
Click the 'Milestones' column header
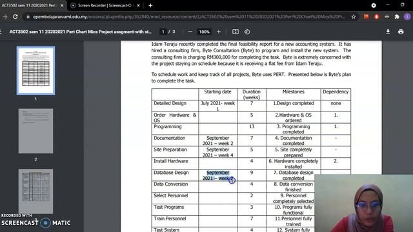(x=293, y=92)
